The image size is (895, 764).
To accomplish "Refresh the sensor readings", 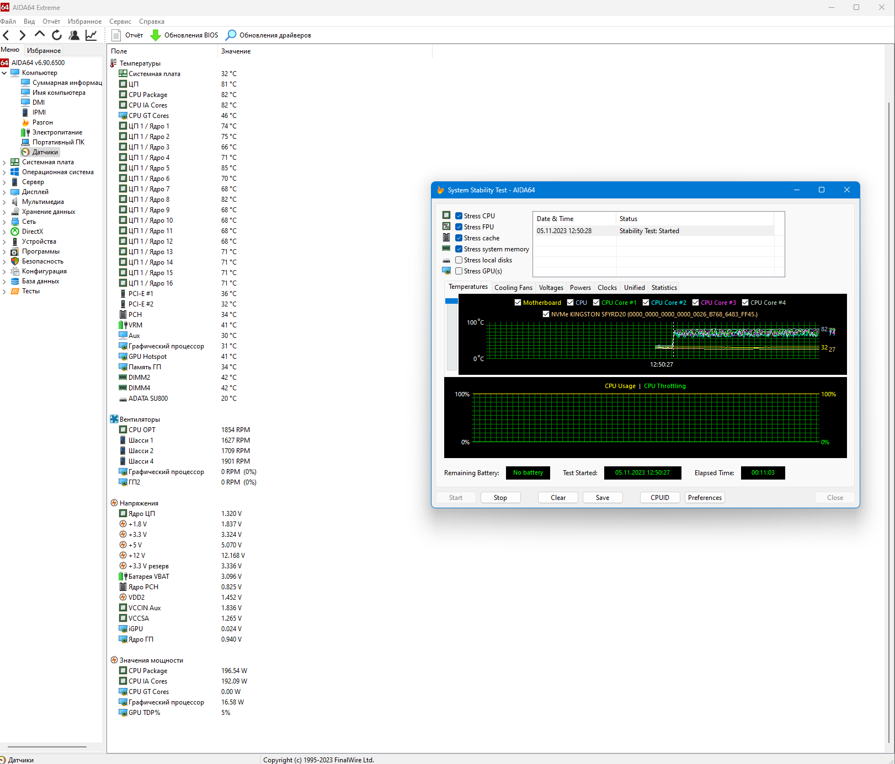I will click(56, 35).
